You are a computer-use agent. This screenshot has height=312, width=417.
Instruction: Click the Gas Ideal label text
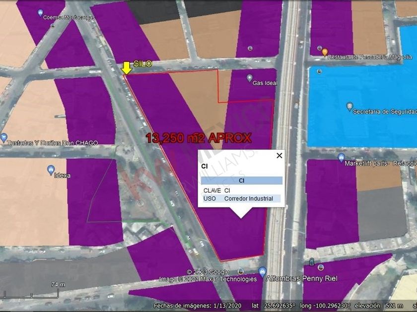(x=265, y=83)
